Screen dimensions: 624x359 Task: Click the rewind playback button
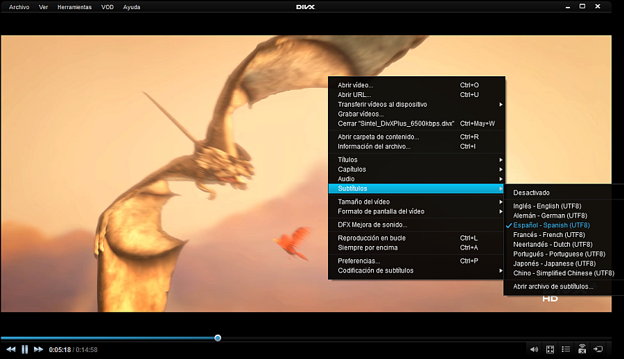pos(11,349)
